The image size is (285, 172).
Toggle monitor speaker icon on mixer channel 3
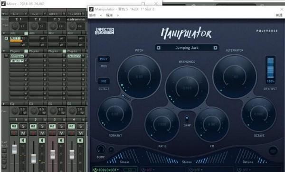tap(61, 140)
